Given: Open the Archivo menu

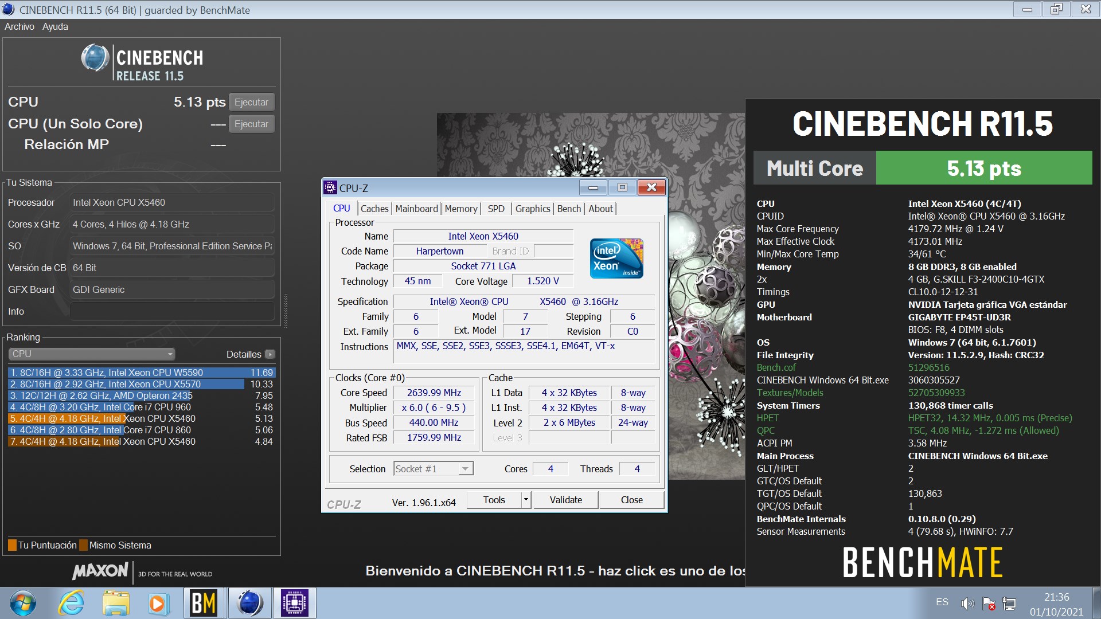Looking at the screenshot, I should [19, 26].
